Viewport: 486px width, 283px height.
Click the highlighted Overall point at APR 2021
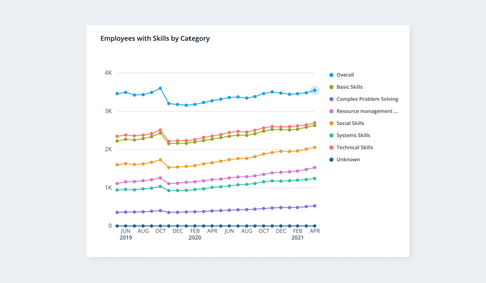point(315,90)
